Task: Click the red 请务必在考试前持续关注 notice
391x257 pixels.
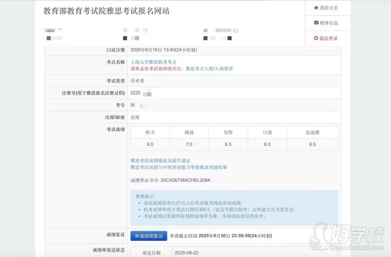Action: point(156,69)
